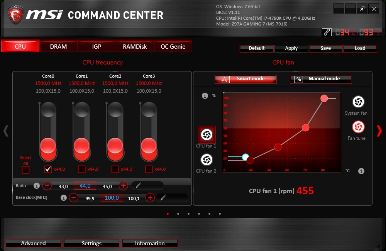Open the DRAM tab

coord(58,46)
